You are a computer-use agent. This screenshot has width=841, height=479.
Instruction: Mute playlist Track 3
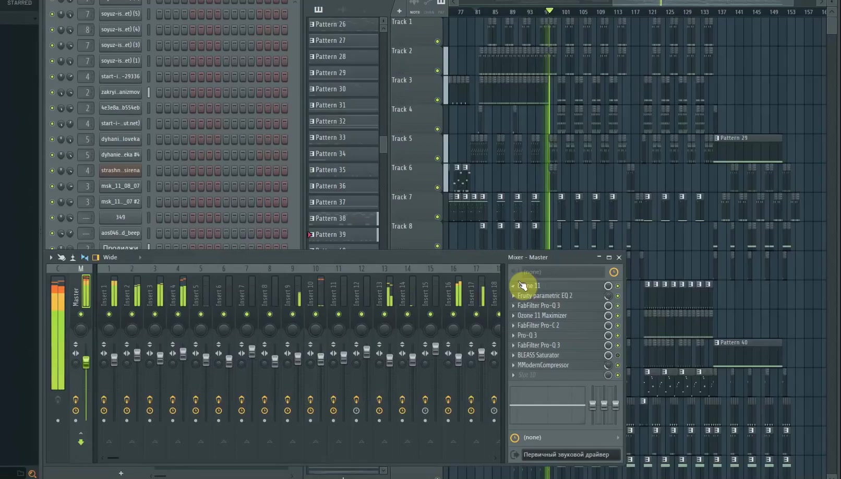[437, 100]
